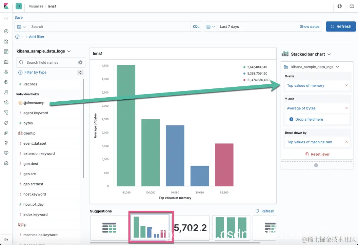
Task: Select all-green bar chart suggestion
Action: 231,228
